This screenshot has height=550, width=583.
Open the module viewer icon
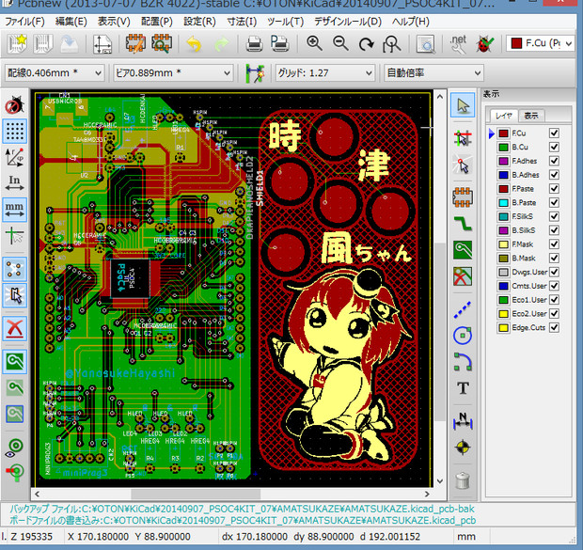click(x=162, y=43)
